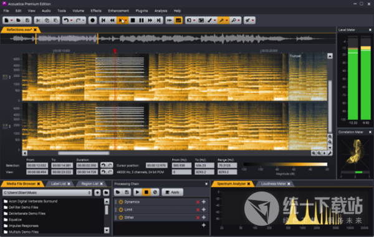Viewport: 374px width, 237px height.
Task: Select the zoom magnifier tool
Action: point(234,21)
